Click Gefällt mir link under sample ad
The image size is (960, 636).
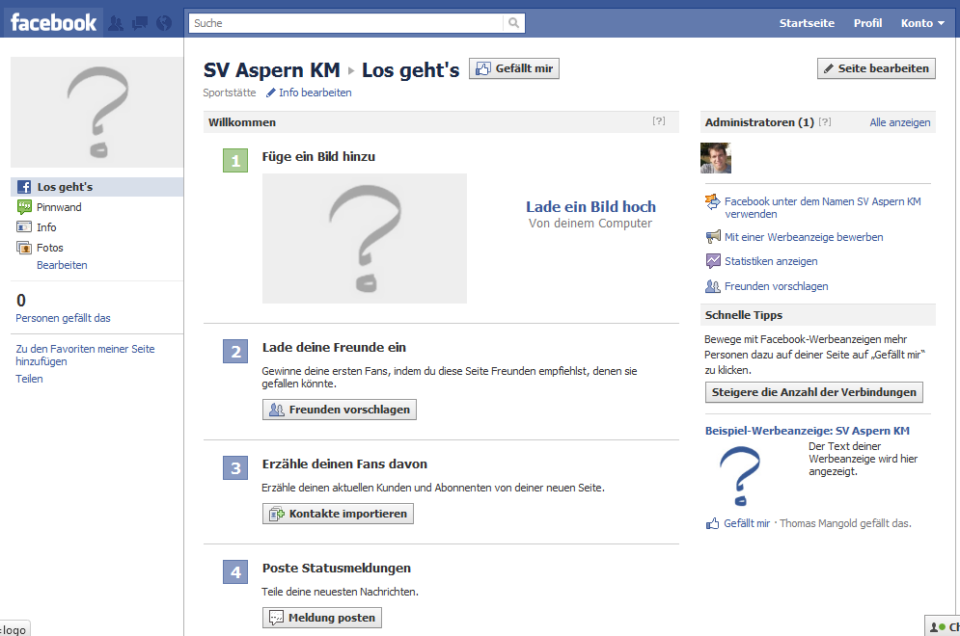pos(747,524)
